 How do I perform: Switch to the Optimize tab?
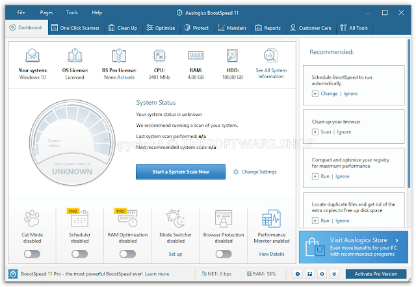(161, 28)
